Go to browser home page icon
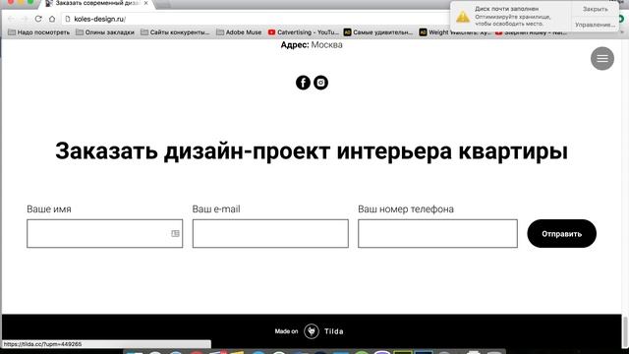This screenshot has height=354, width=629. (52, 19)
